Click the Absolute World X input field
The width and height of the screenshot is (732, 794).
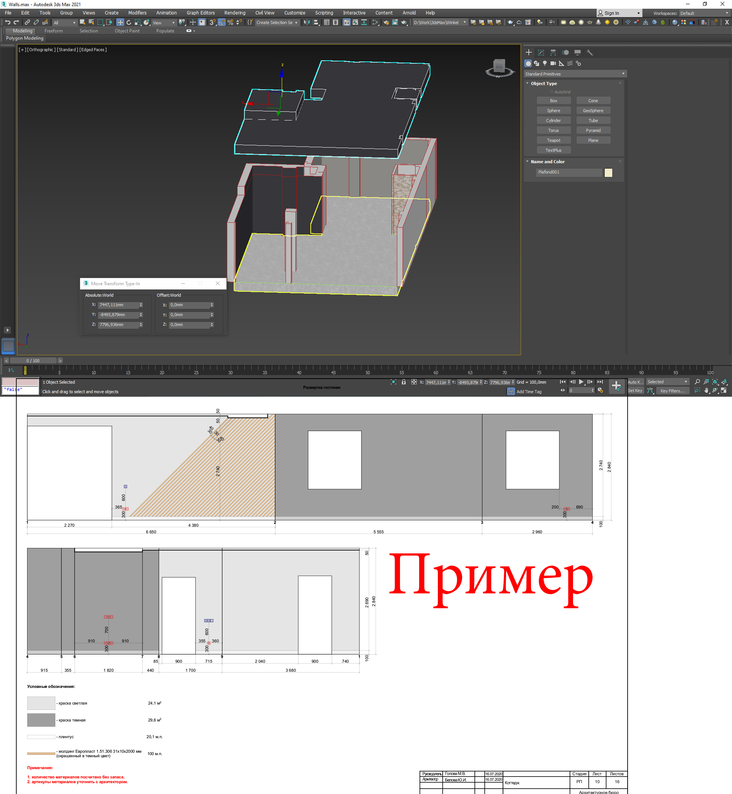pyautogui.click(x=118, y=305)
